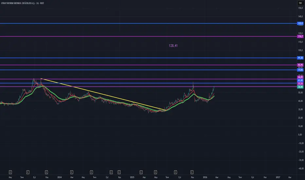This screenshot has height=180, width=305.
Task: Click the 150,0 value on the price axis
Action: tap(300, 8)
